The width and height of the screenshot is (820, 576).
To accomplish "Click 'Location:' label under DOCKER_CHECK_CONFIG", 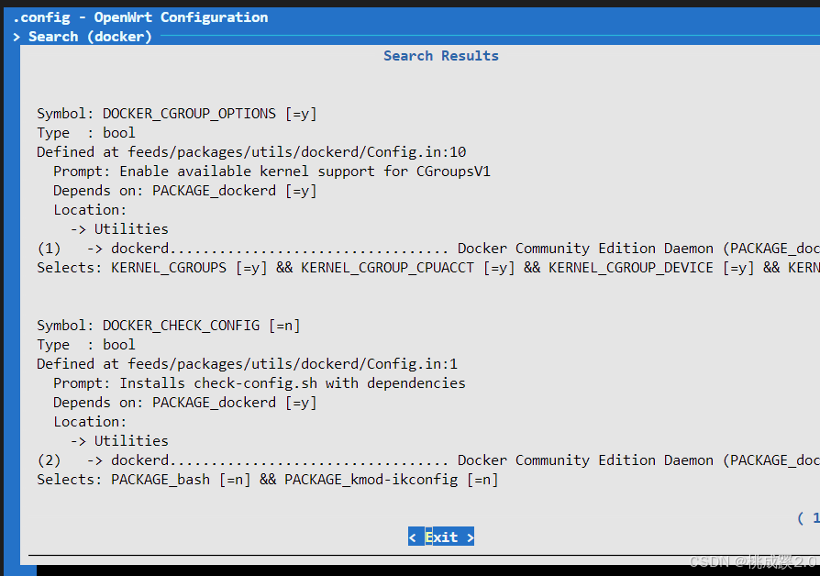I will pos(90,422).
